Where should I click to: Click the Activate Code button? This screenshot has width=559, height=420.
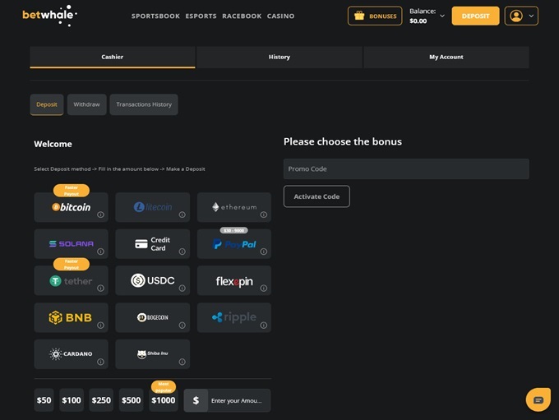pos(316,196)
